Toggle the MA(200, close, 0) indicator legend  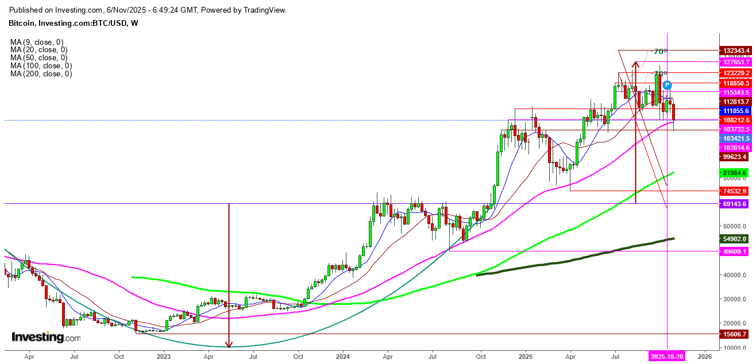click(x=36, y=73)
